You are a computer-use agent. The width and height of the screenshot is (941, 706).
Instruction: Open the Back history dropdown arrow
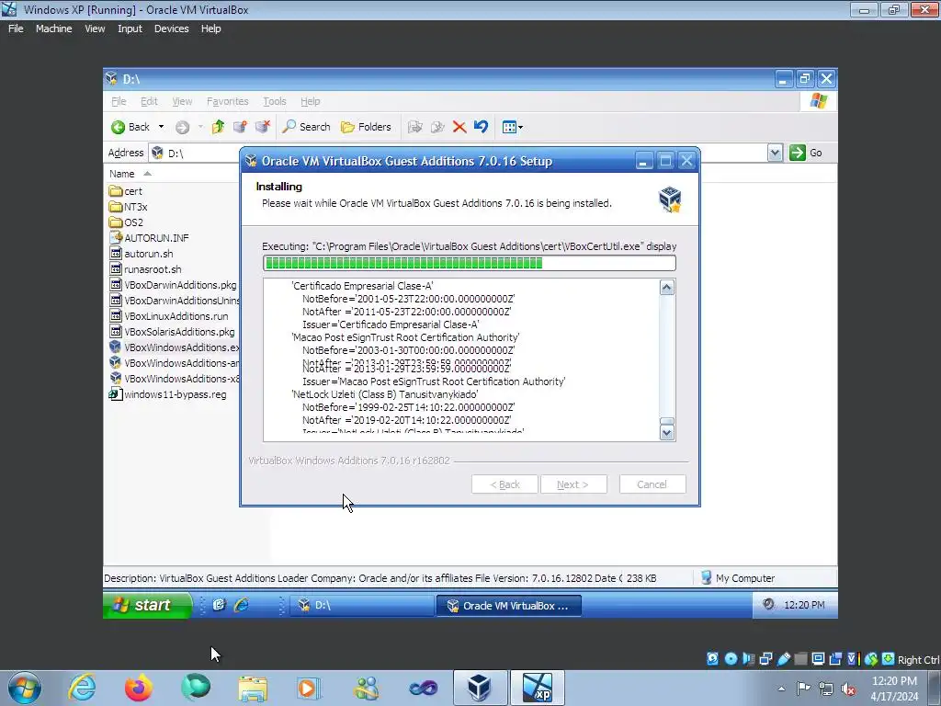tap(161, 127)
